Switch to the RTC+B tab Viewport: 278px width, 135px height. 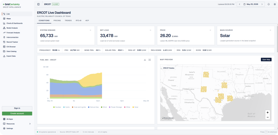[79, 21]
